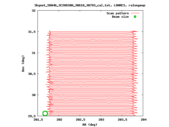The image size is (169, 127).
Task: Click the small green Beam size legend marker
Action: point(135,17)
